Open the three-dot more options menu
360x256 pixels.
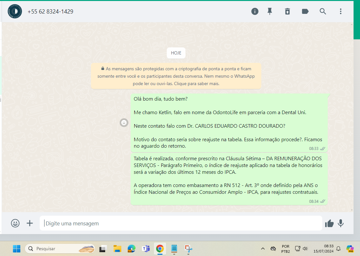coord(341,11)
